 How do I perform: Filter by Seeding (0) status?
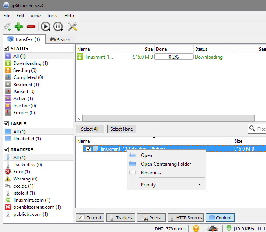pos(25,70)
